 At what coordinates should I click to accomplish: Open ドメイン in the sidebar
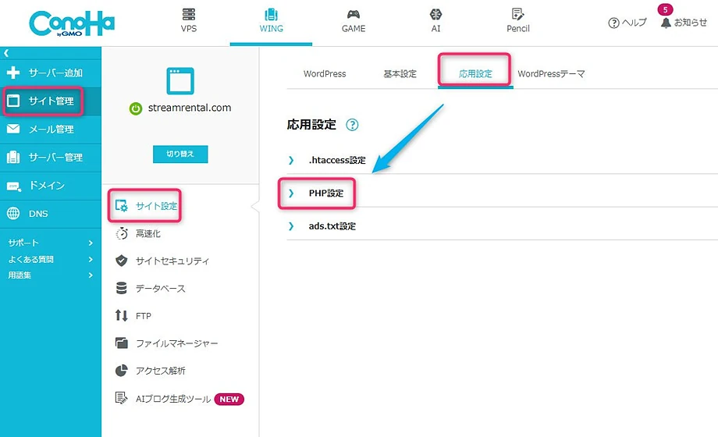point(47,186)
